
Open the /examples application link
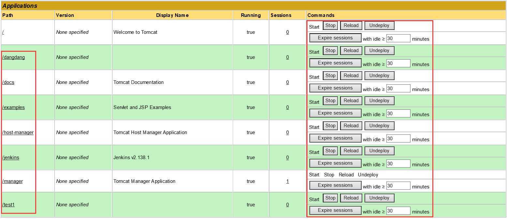pos(13,107)
